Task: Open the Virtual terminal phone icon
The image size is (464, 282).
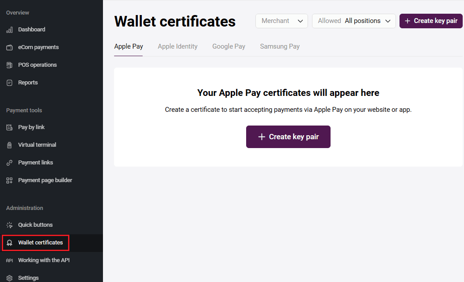Action: [x=10, y=145]
